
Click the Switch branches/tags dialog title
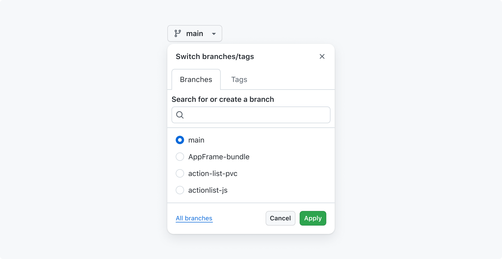215,56
